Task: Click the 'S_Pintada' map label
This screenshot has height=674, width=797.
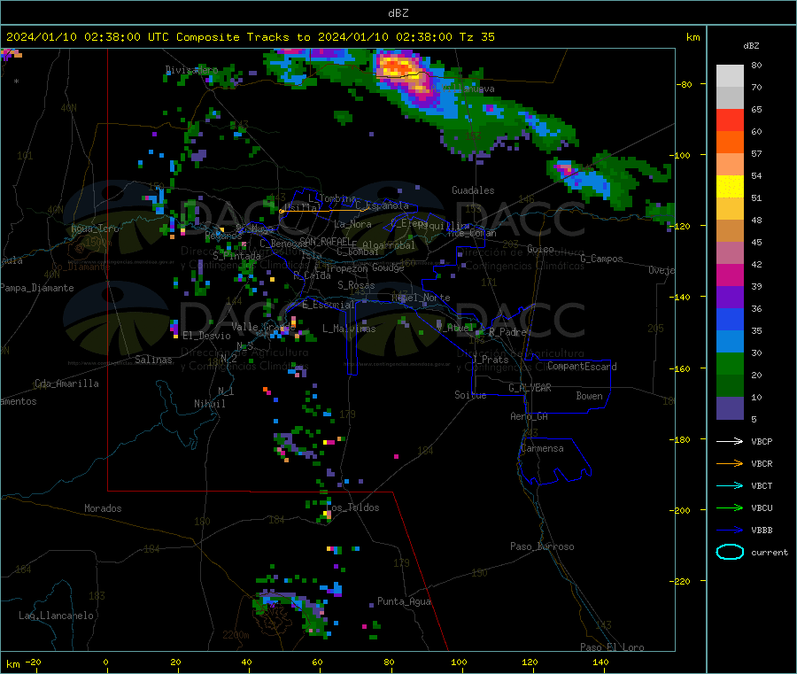Action: (236, 256)
